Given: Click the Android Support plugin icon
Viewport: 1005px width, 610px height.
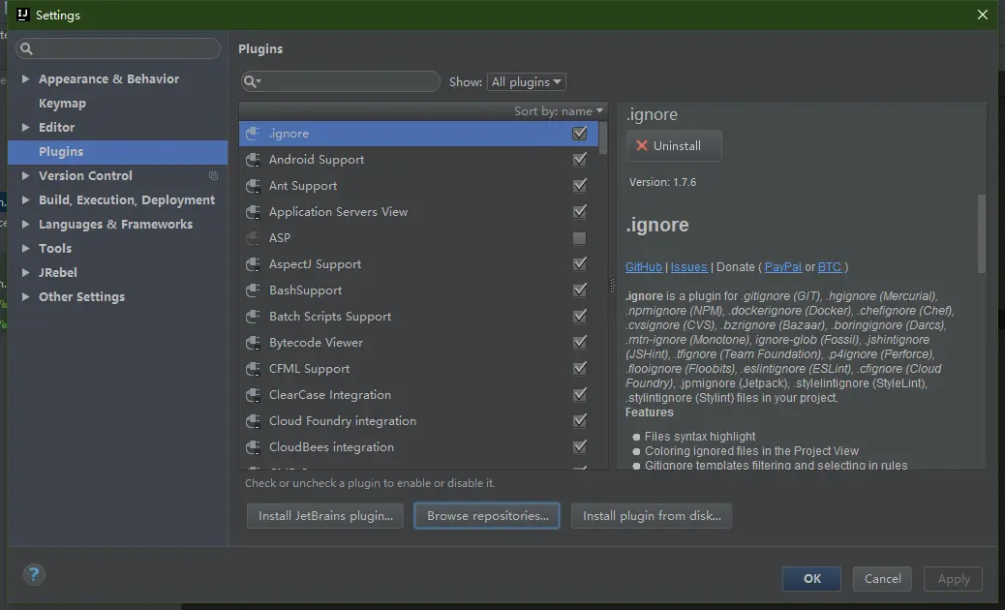Looking at the screenshot, I should tap(253, 160).
